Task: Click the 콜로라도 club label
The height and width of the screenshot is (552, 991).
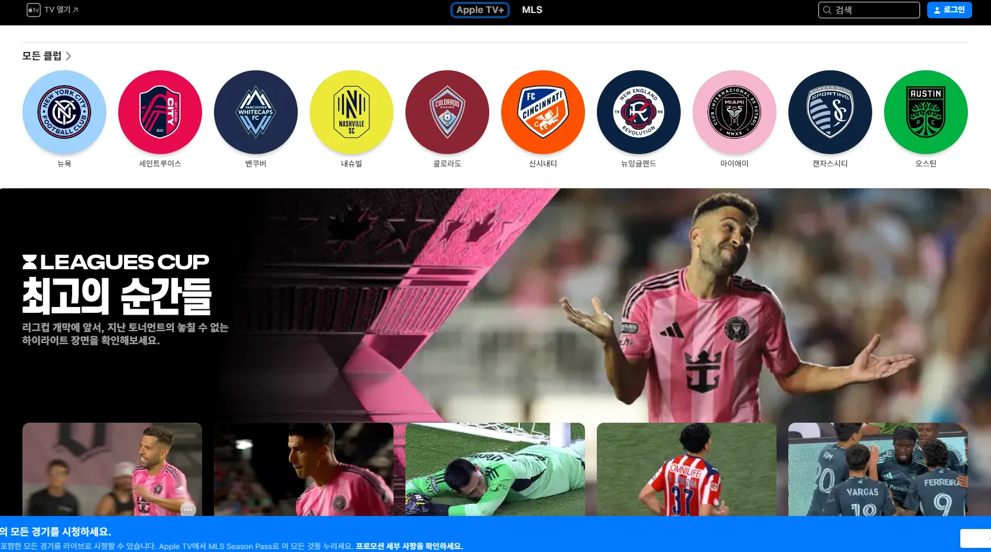Action: click(x=447, y=164)
